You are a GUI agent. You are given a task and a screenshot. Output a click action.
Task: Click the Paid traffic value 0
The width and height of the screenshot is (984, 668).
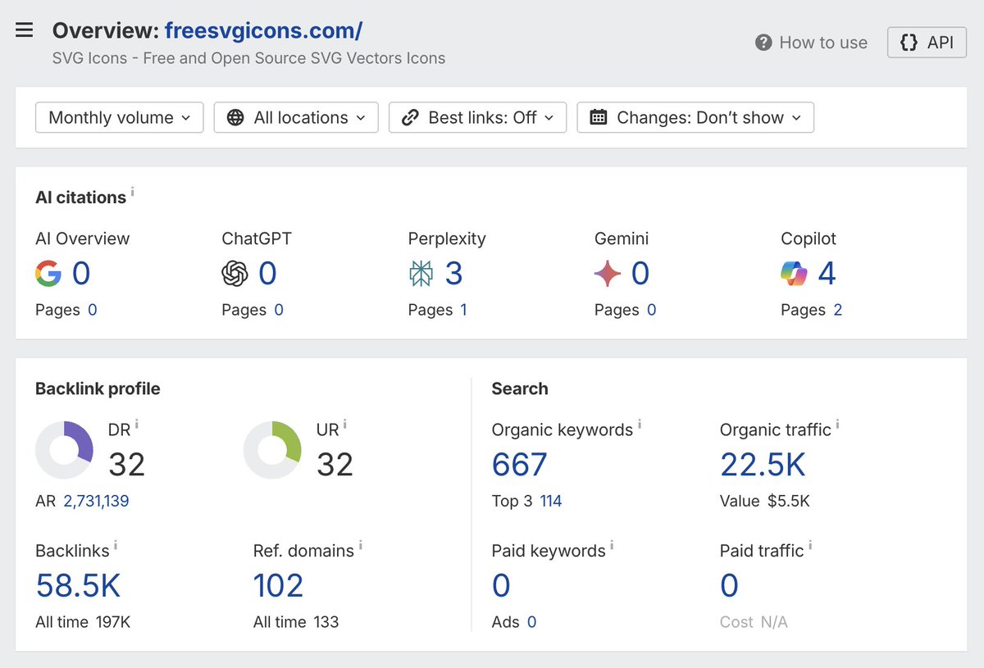pos(729,585)
